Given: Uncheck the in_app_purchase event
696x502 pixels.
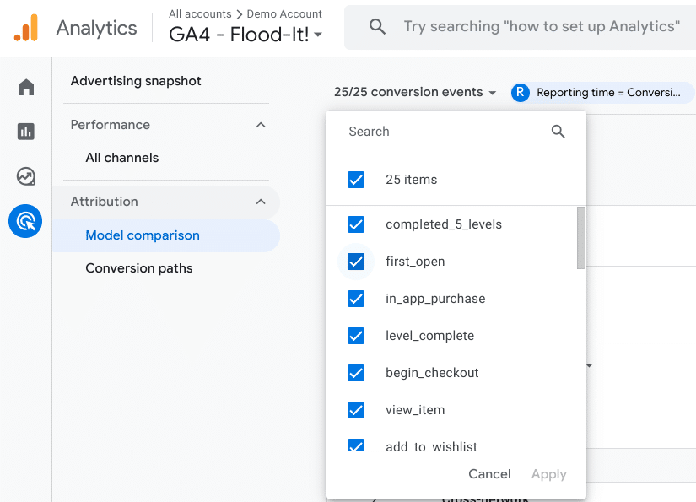Looking at the screenshot, I should (x=356, y=299).
